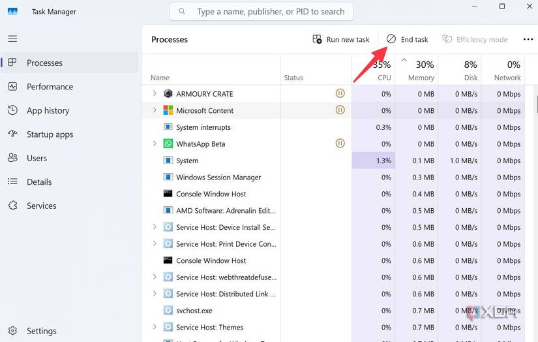Expand the Microsoft Content process group
The height and width of the screenshot is (342, 538).
click(x=155, y=110)
